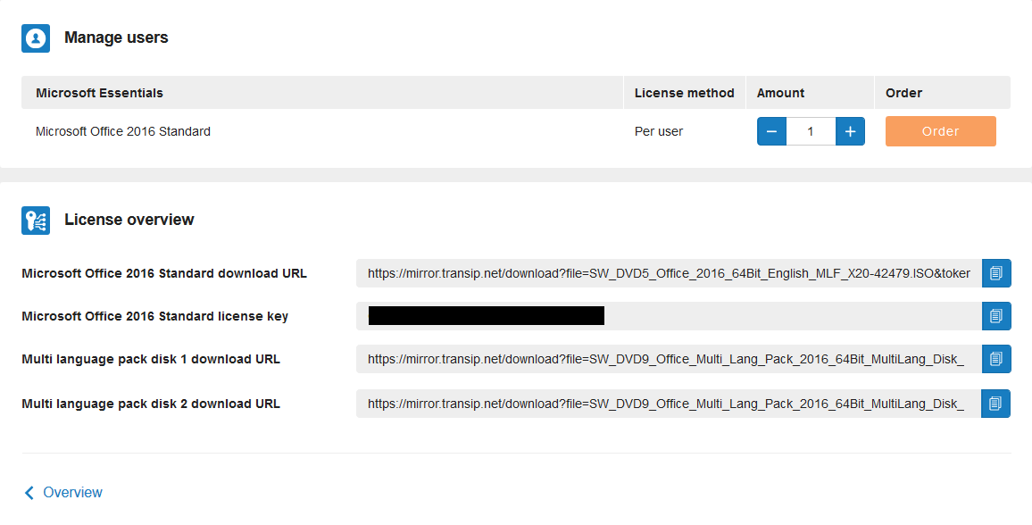The width and height of the screenshot is (1032, 525).
Task: Select the redacted license key field
Action: pos(669,316)
